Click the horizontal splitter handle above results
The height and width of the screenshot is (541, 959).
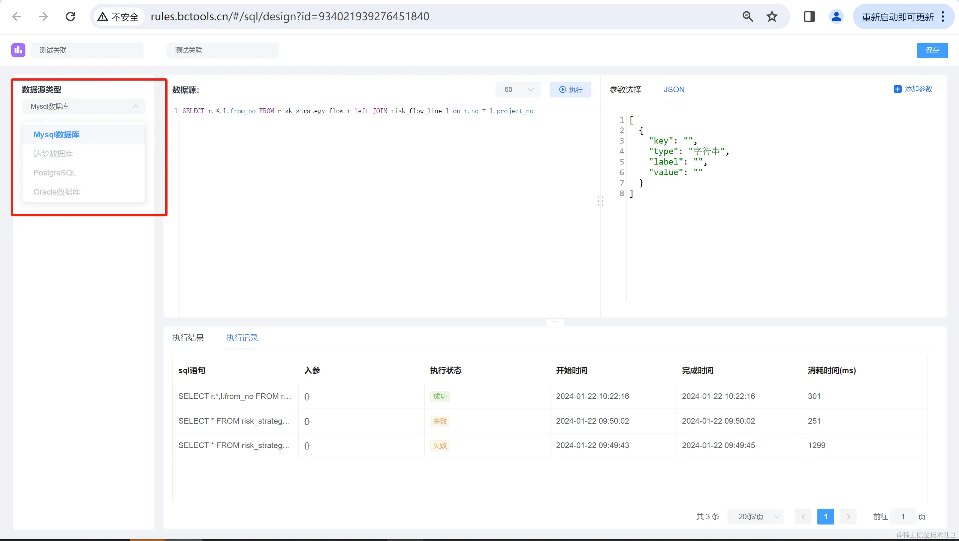coord(555,322)
